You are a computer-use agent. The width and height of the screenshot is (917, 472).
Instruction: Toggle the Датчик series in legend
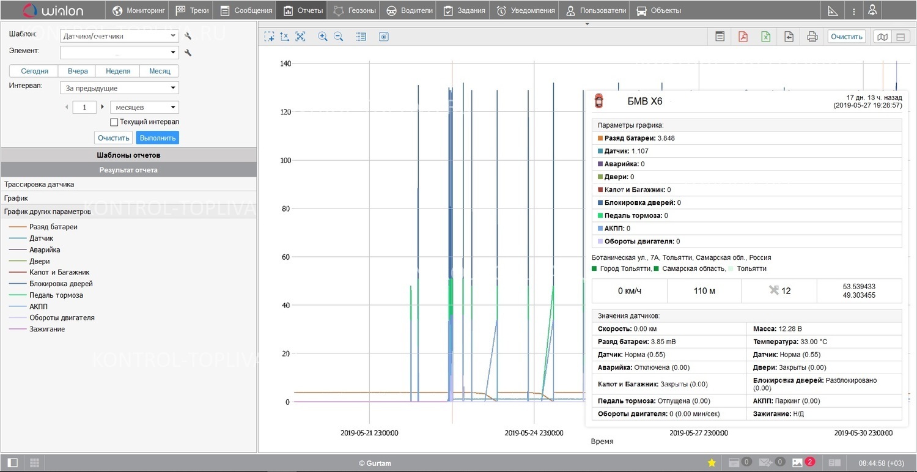point(31,238)
